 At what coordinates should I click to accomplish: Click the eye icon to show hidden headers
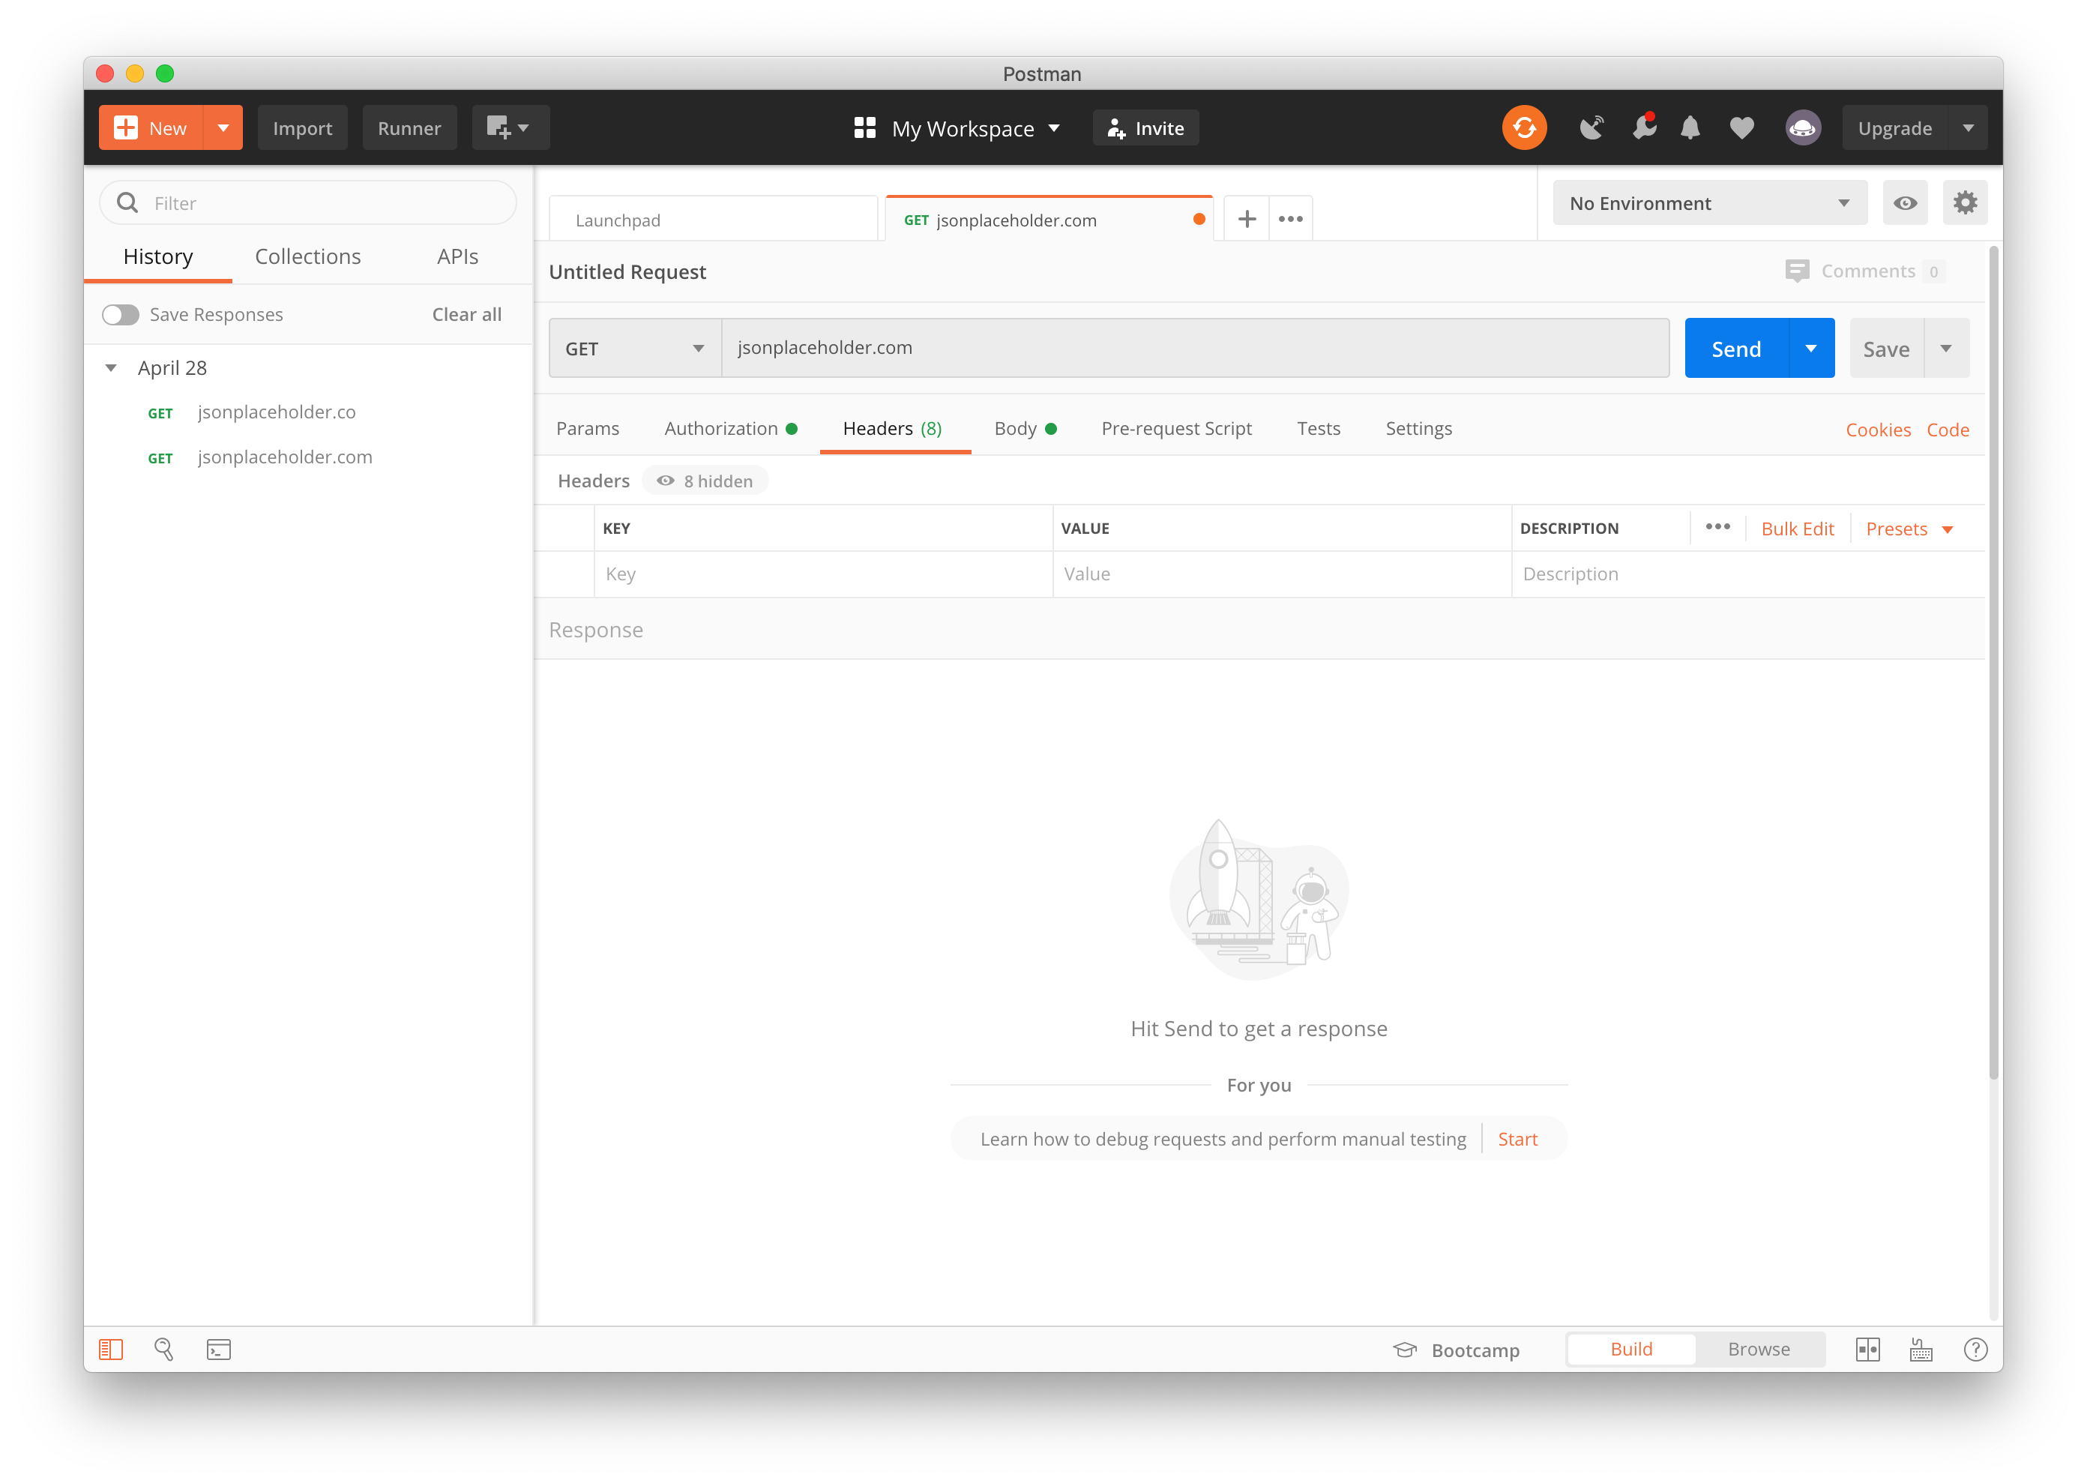click(x=664, y=480)
